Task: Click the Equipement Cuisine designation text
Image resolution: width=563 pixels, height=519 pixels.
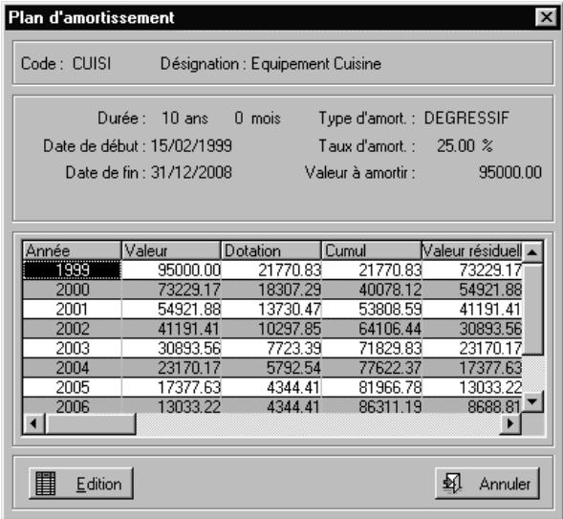Action: click(316, 64)
